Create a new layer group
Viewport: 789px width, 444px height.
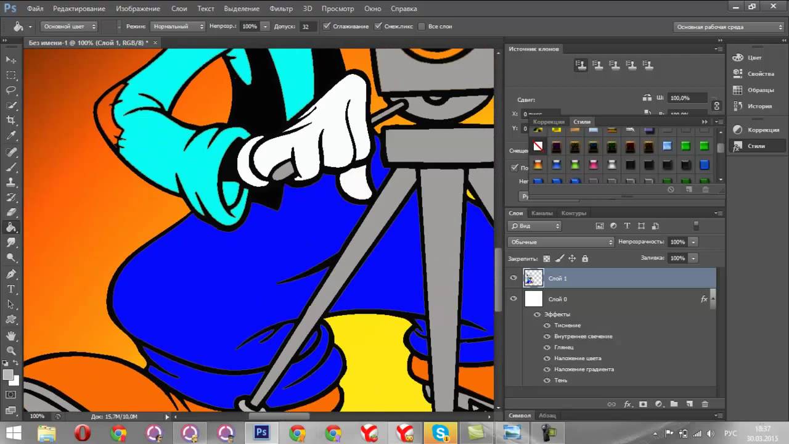tap(674, 405)
